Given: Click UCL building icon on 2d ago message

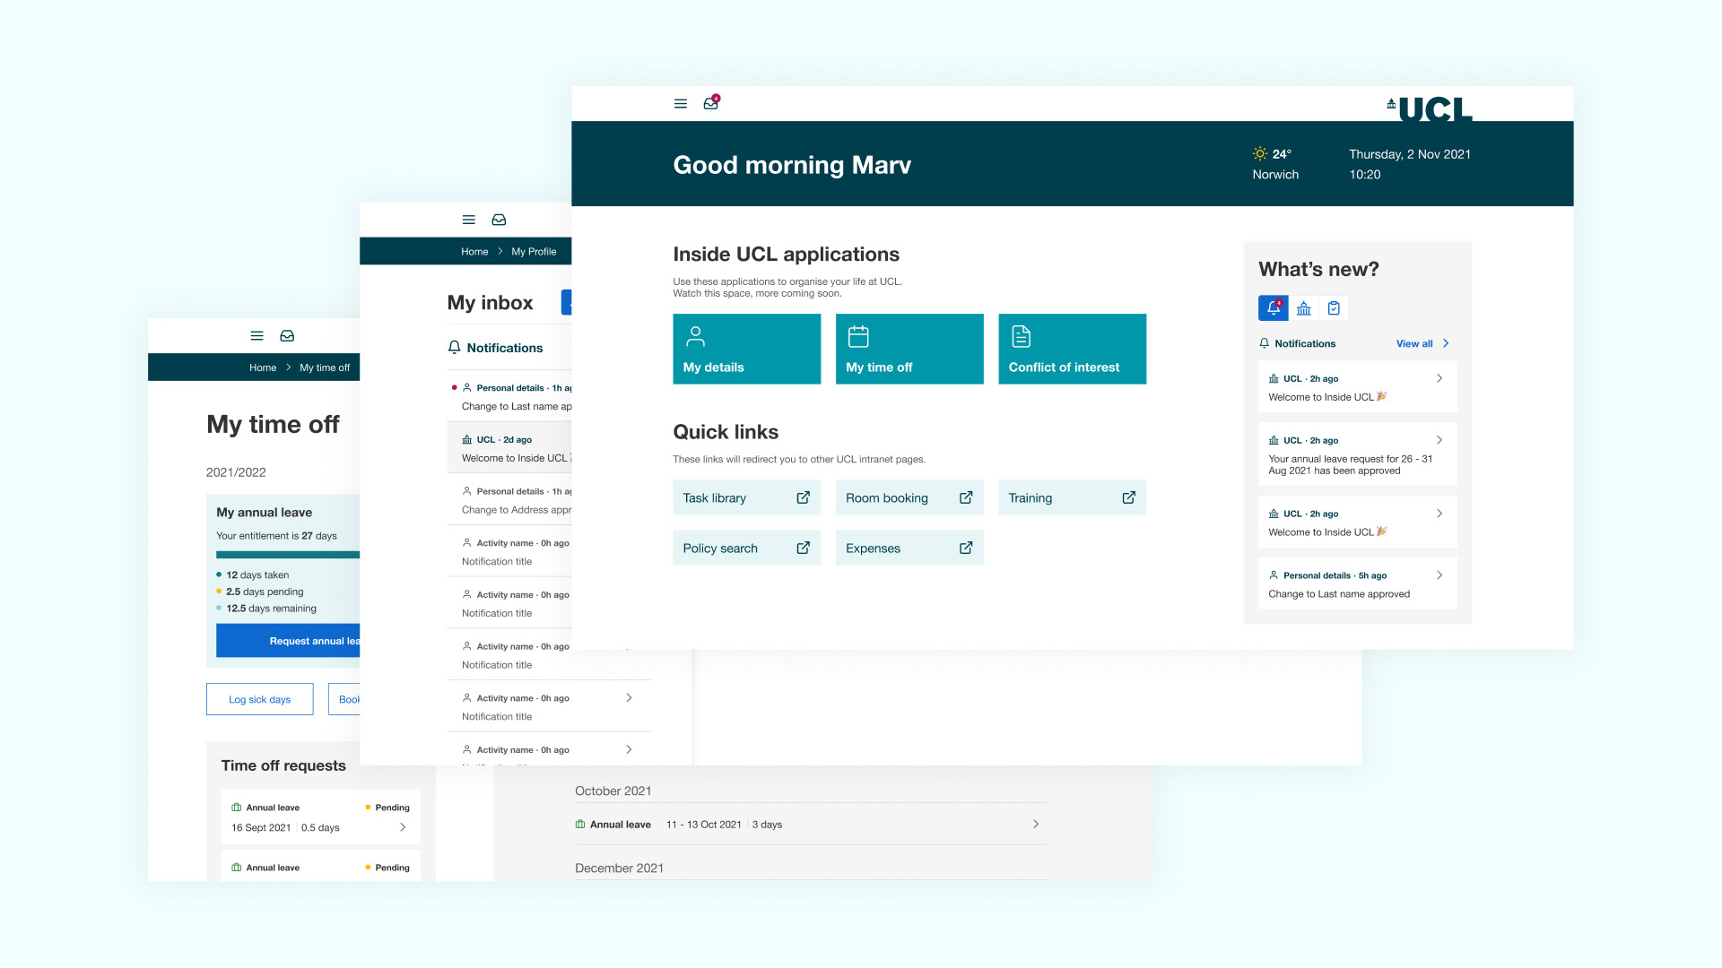Looking at the screenshot, I should pos(466,440).
